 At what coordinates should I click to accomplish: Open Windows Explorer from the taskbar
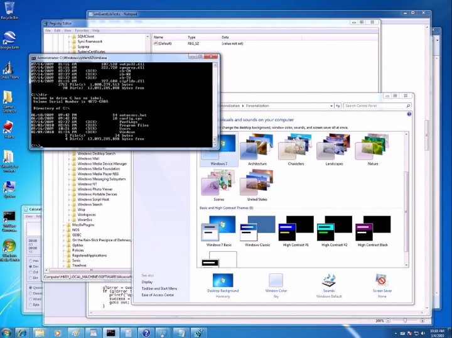tap(40, 332)
